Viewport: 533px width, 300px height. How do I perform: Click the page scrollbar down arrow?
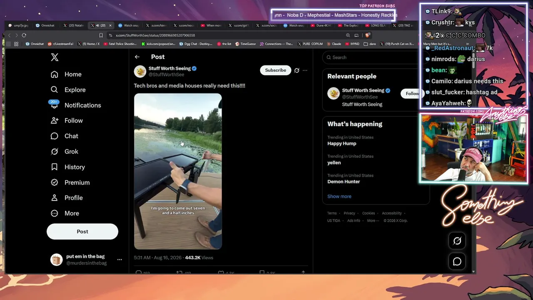(473, 272)
